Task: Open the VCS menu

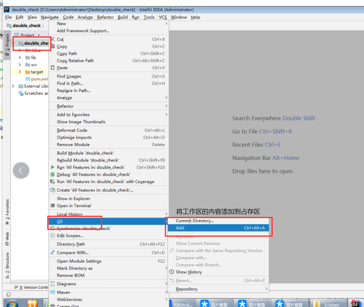Action: [x=163, y=17]
